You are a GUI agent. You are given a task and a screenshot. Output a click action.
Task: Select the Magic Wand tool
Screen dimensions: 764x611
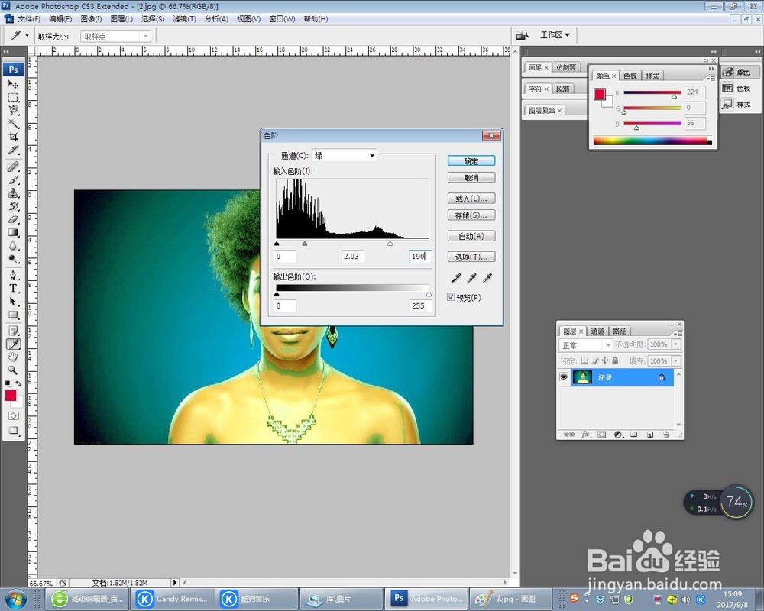(x=13, y=123)
